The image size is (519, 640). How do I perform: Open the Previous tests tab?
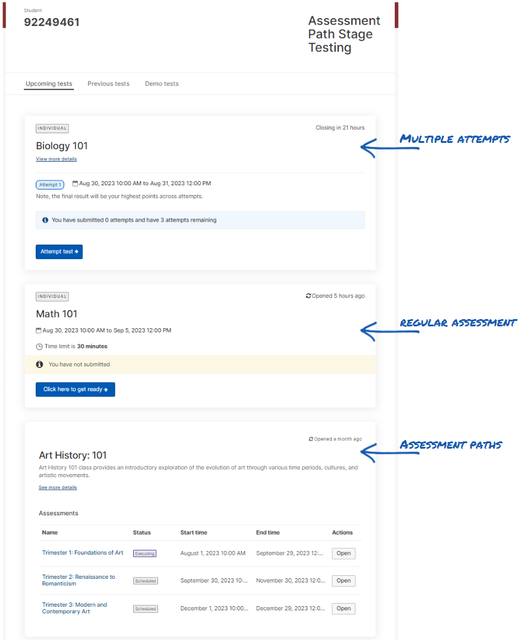pyautogui.click(x=108, y=84)
